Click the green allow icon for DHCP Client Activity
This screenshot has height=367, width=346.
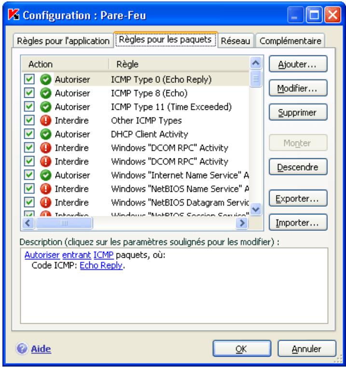45,134
